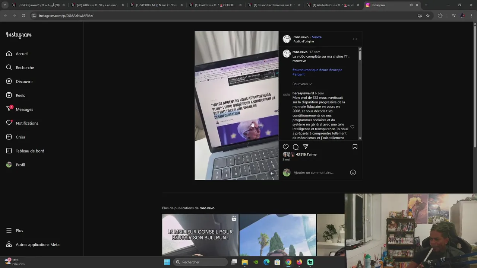This screenshot has height=268, width=477.
Task: Click the #argent hashtag
Action: (298, 74)
